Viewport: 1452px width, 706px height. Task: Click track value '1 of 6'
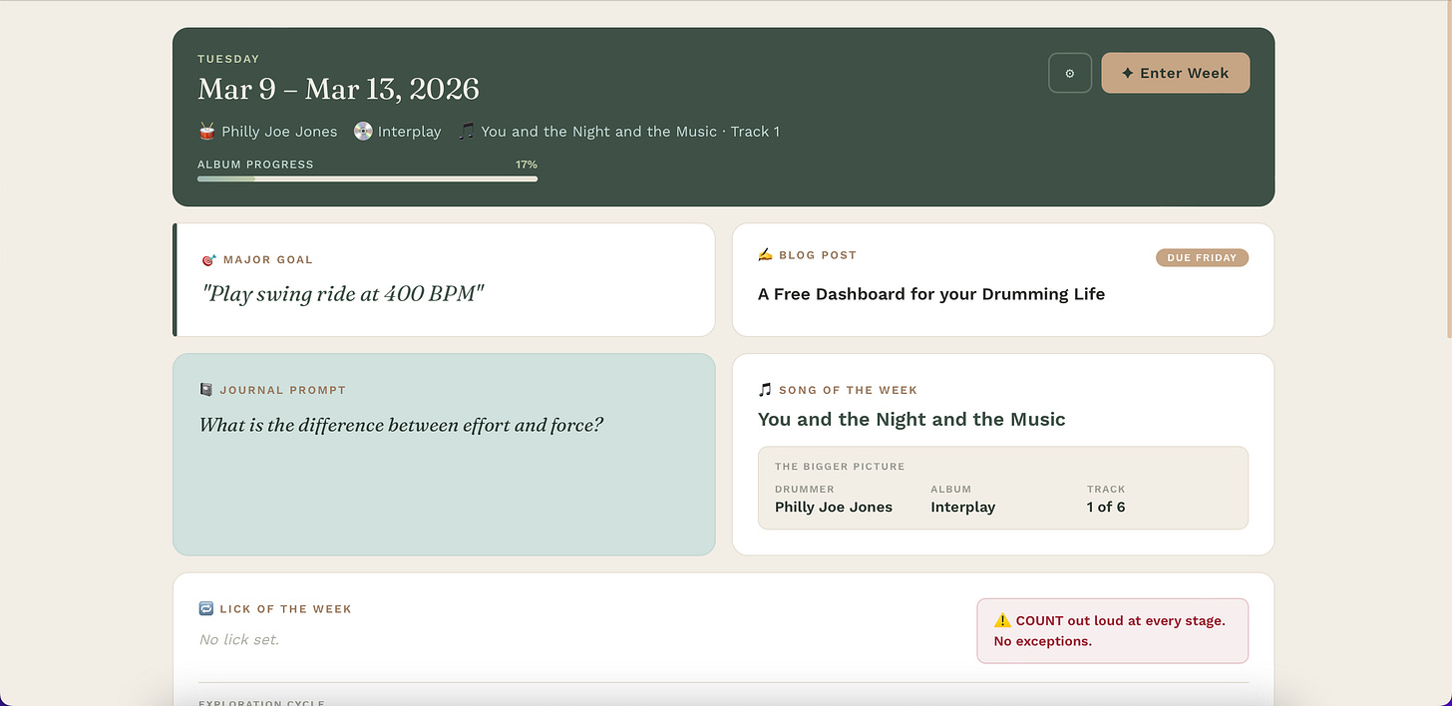1106,507
